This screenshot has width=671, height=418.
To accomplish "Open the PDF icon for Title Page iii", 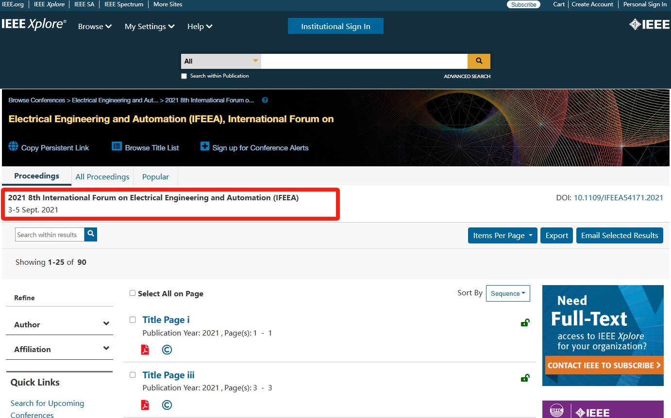I will click(x=145, y=405).
